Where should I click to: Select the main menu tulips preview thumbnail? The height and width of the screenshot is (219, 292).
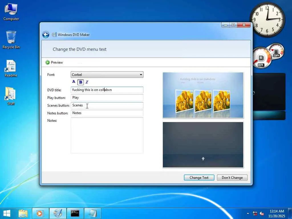point(203,95)
